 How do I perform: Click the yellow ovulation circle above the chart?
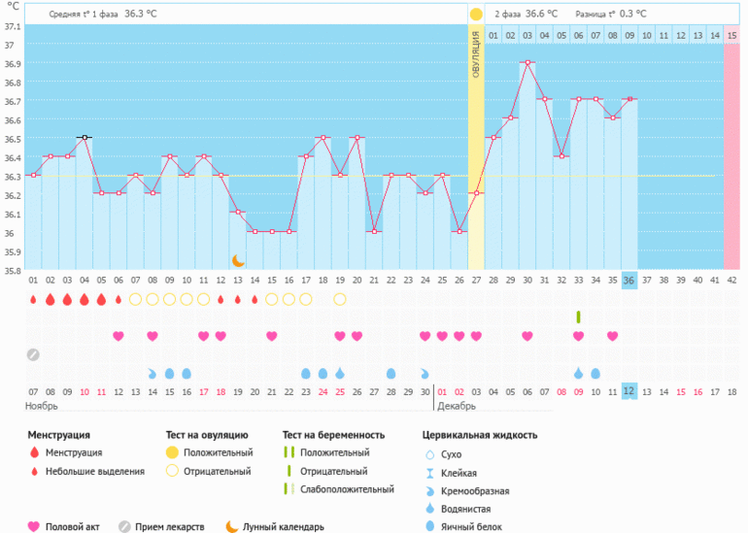coord(475,15)
